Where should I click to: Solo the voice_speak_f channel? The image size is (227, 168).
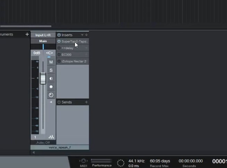[x=51, y=70]
